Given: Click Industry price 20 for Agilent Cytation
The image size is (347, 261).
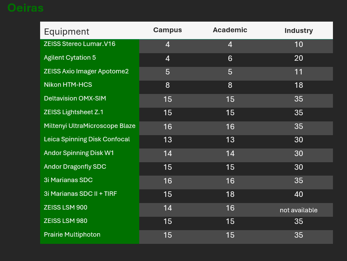Looking at the screenshot, I should tap(298, 58).
